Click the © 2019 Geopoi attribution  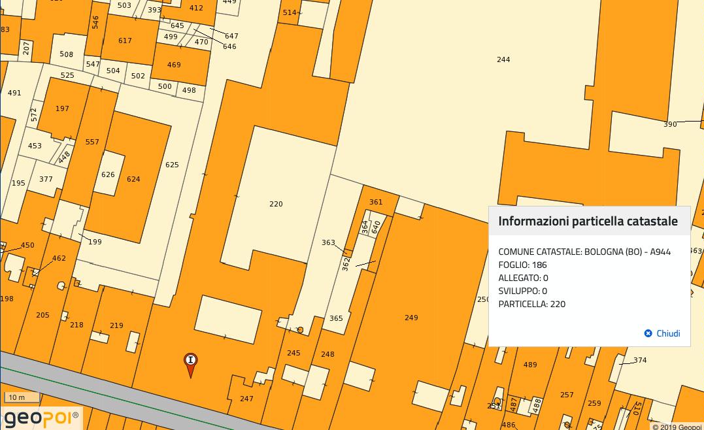pyautogui.click(x=677, y=427)
